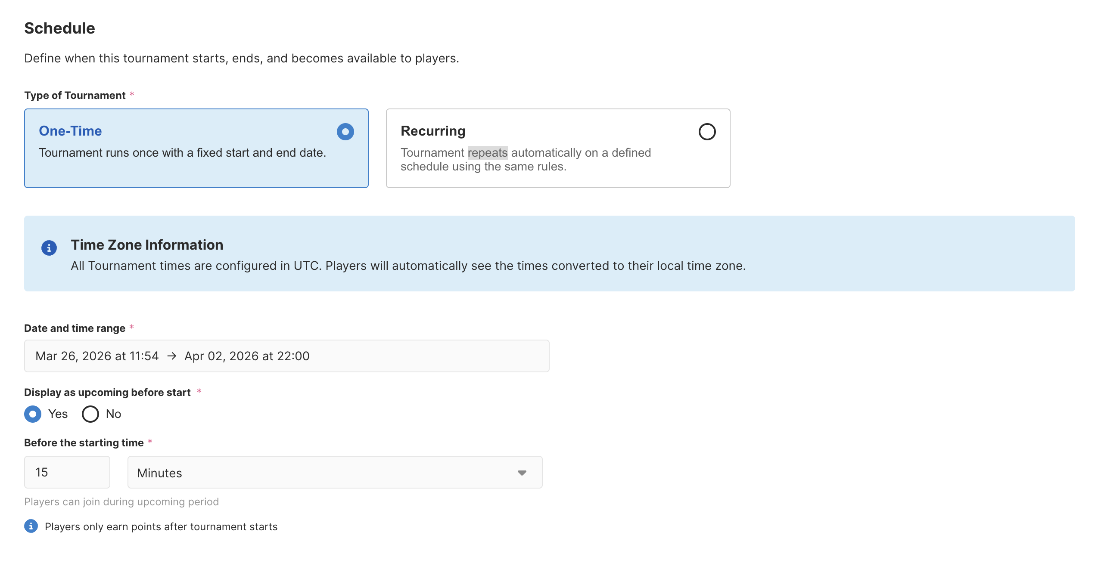The height and width of the screenshot is (563, 1095).
Task: Select the One-Time radio button
Action: tap(345, 132)
